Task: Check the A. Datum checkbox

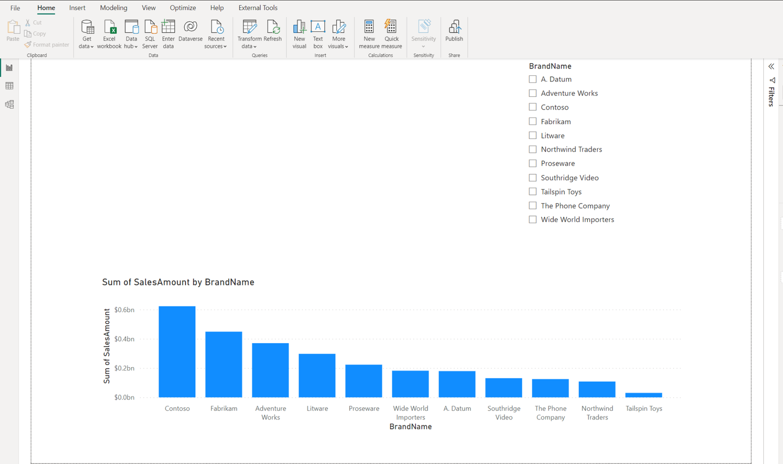Action: tap(532, 79)
